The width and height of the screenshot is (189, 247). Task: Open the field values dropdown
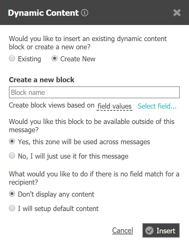115,106
